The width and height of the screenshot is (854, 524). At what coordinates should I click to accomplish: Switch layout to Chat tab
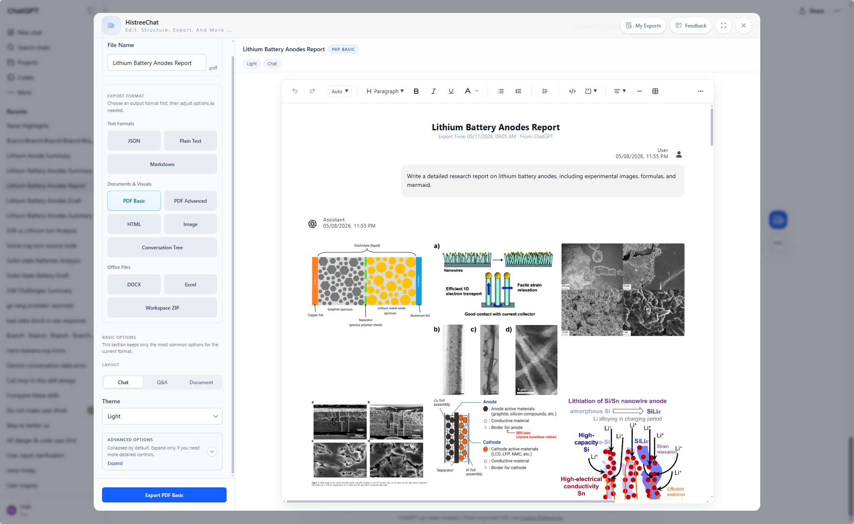[x=123, y=382]
